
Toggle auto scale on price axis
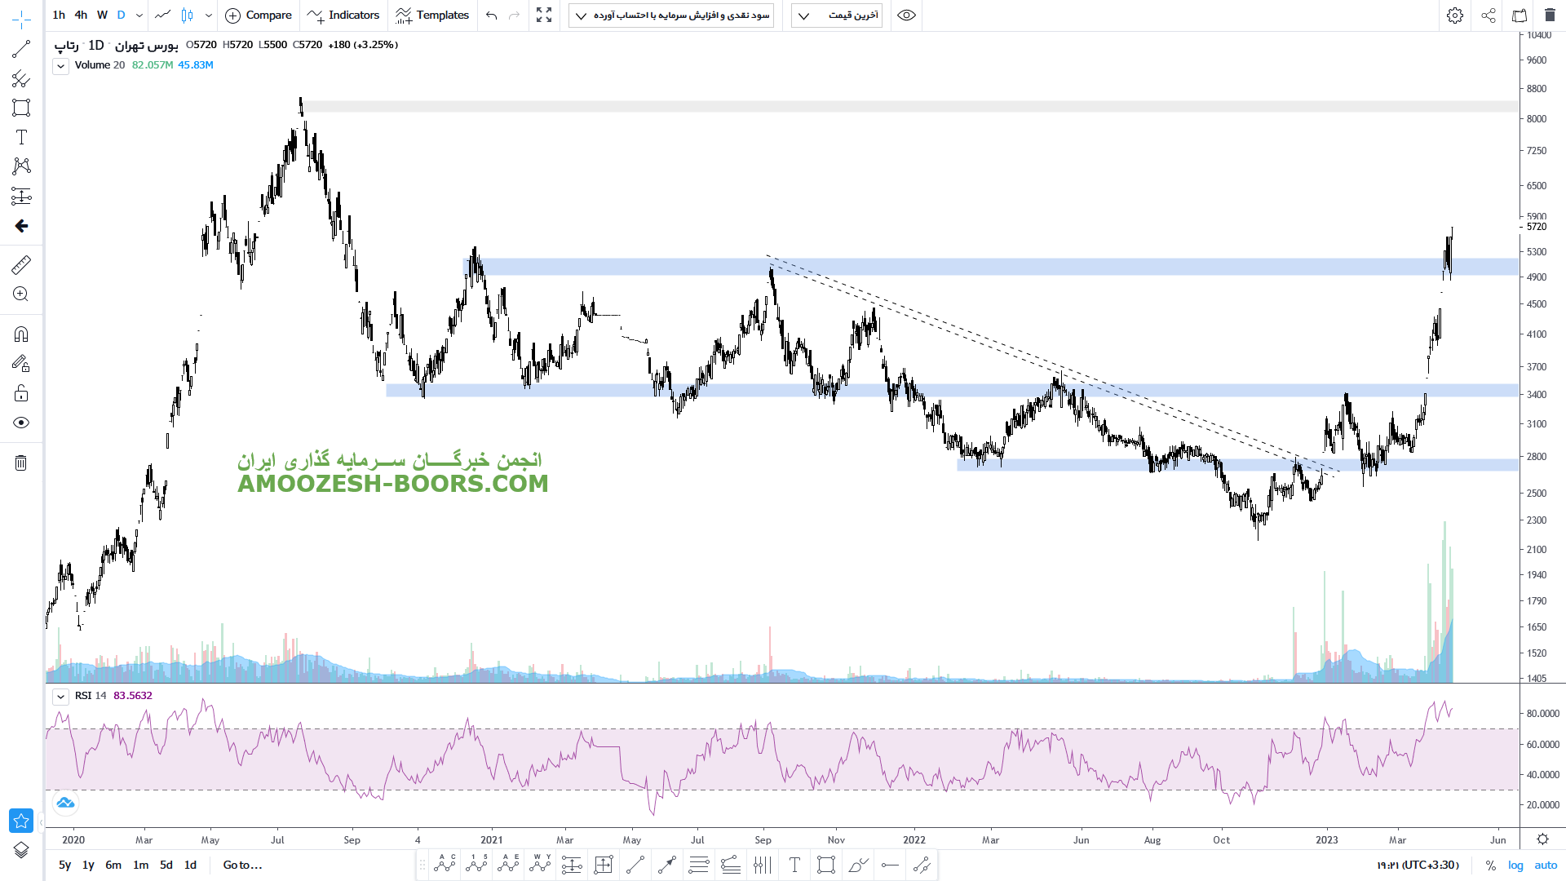pos(1546,865)
